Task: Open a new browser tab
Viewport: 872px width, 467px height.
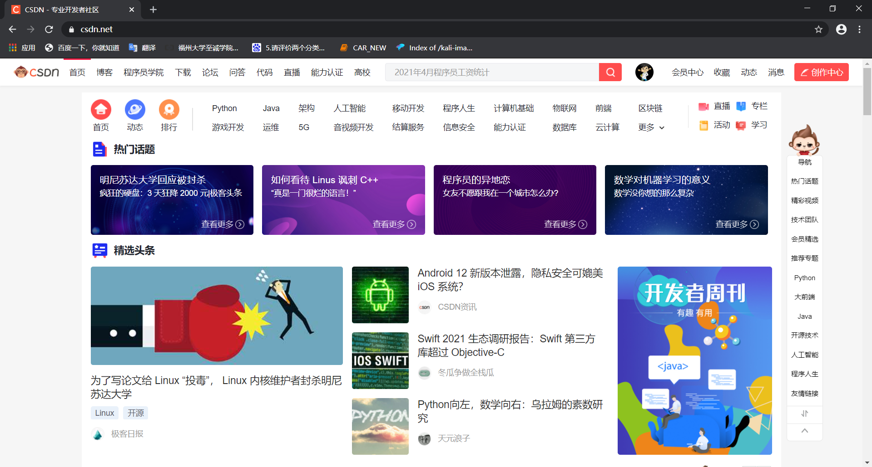Action: [153, 10]
